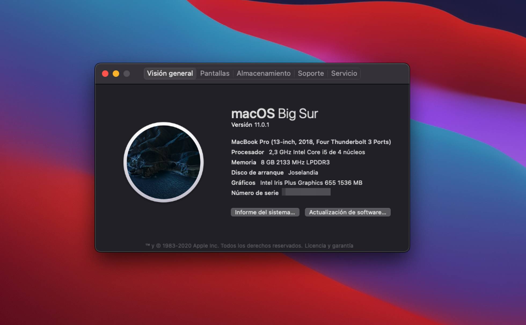This screenshot has width=526, height=325.
Task: Click memory value 8 GB 2133 MHz LPDDR3
Action: click(x=295, y=162)
